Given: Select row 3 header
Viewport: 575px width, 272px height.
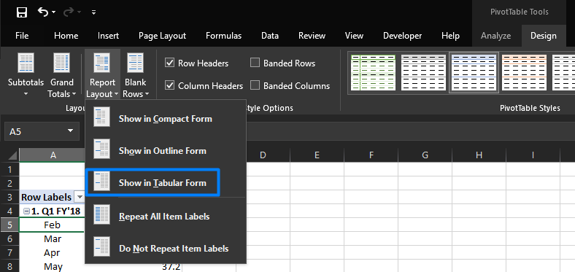Looking at the screenshot, I should [x=9, y=197].
